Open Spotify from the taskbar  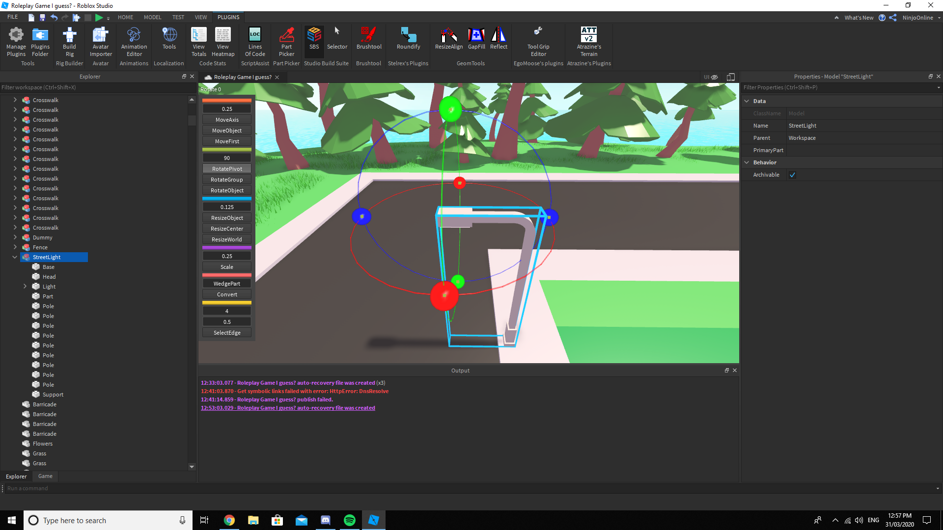(350, 520)
